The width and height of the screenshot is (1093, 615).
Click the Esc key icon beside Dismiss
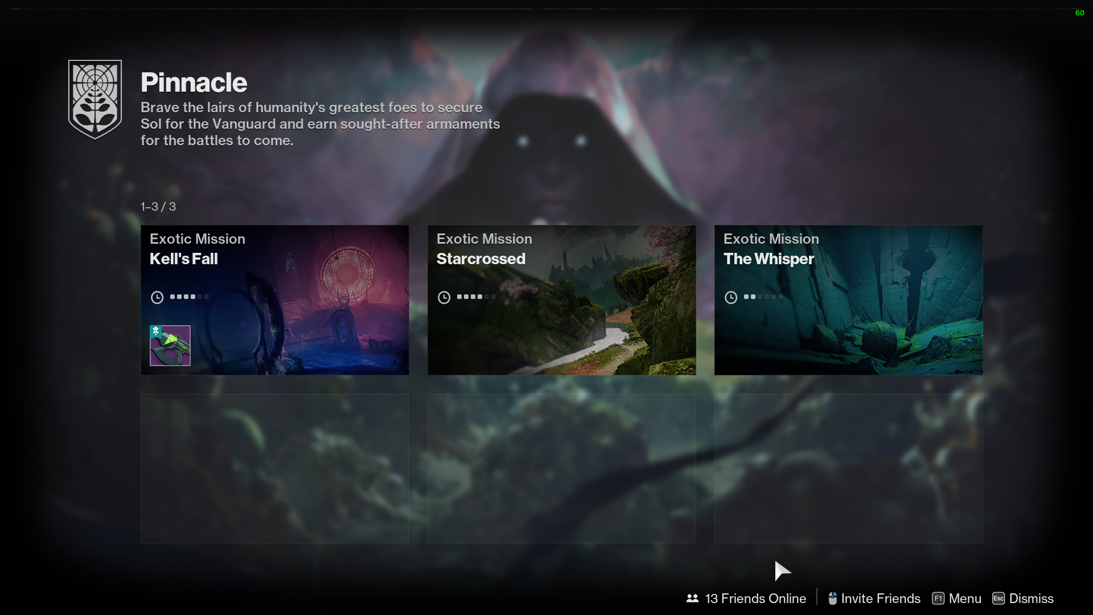click(999, 598)
